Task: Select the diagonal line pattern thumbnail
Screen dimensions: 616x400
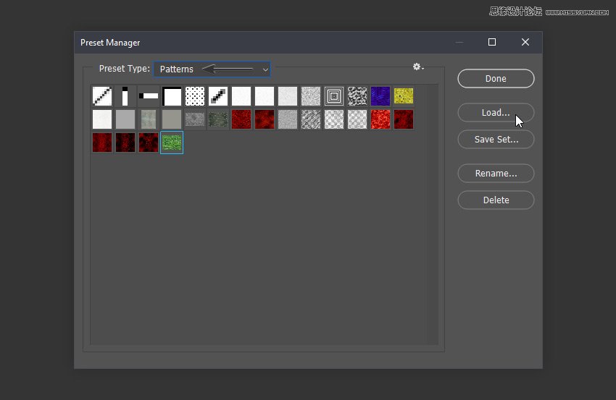Action: 102,96
